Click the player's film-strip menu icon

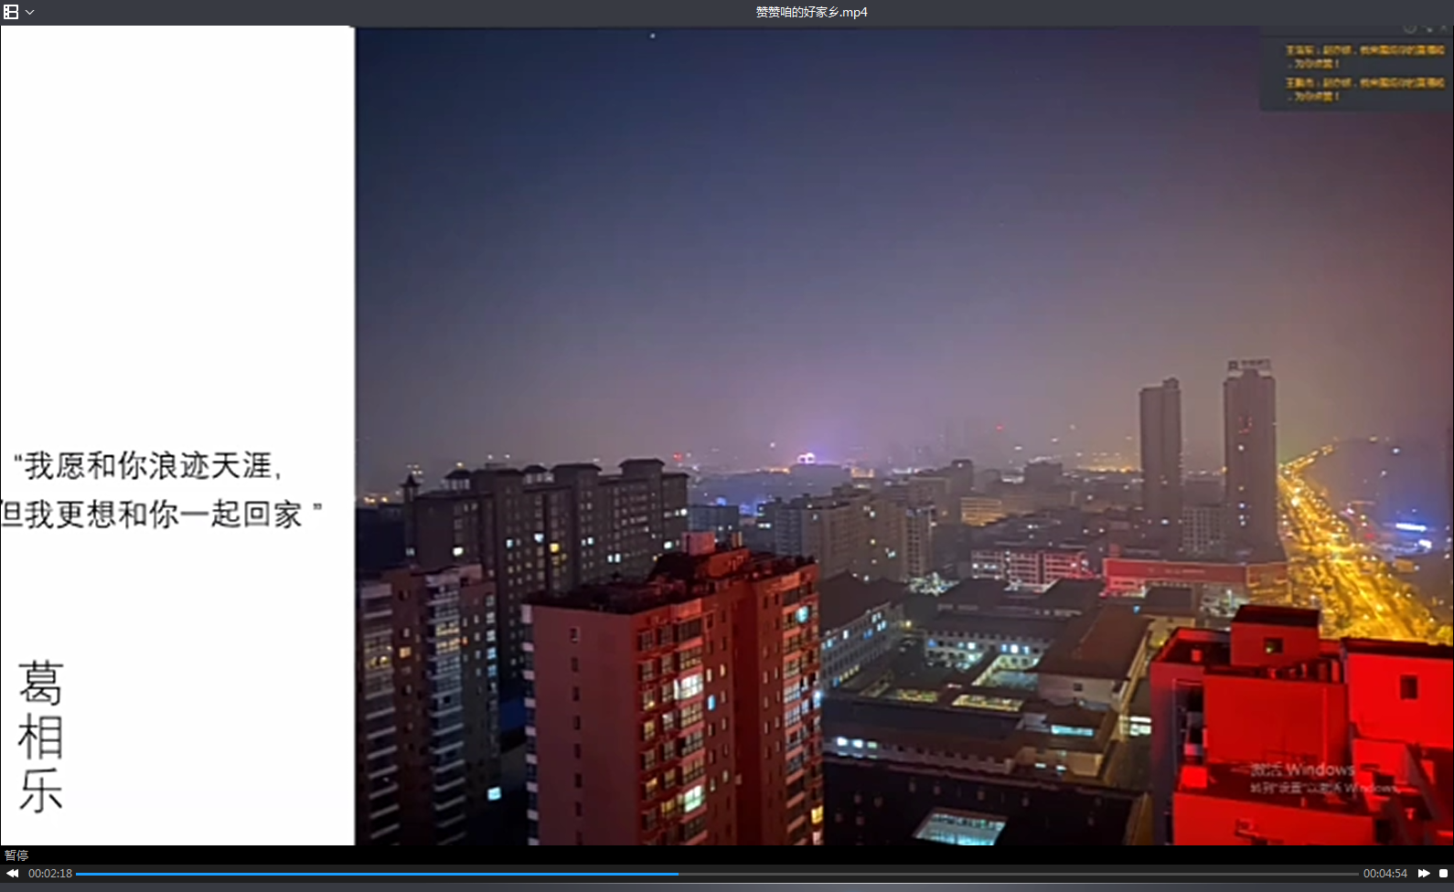point(11,12)
